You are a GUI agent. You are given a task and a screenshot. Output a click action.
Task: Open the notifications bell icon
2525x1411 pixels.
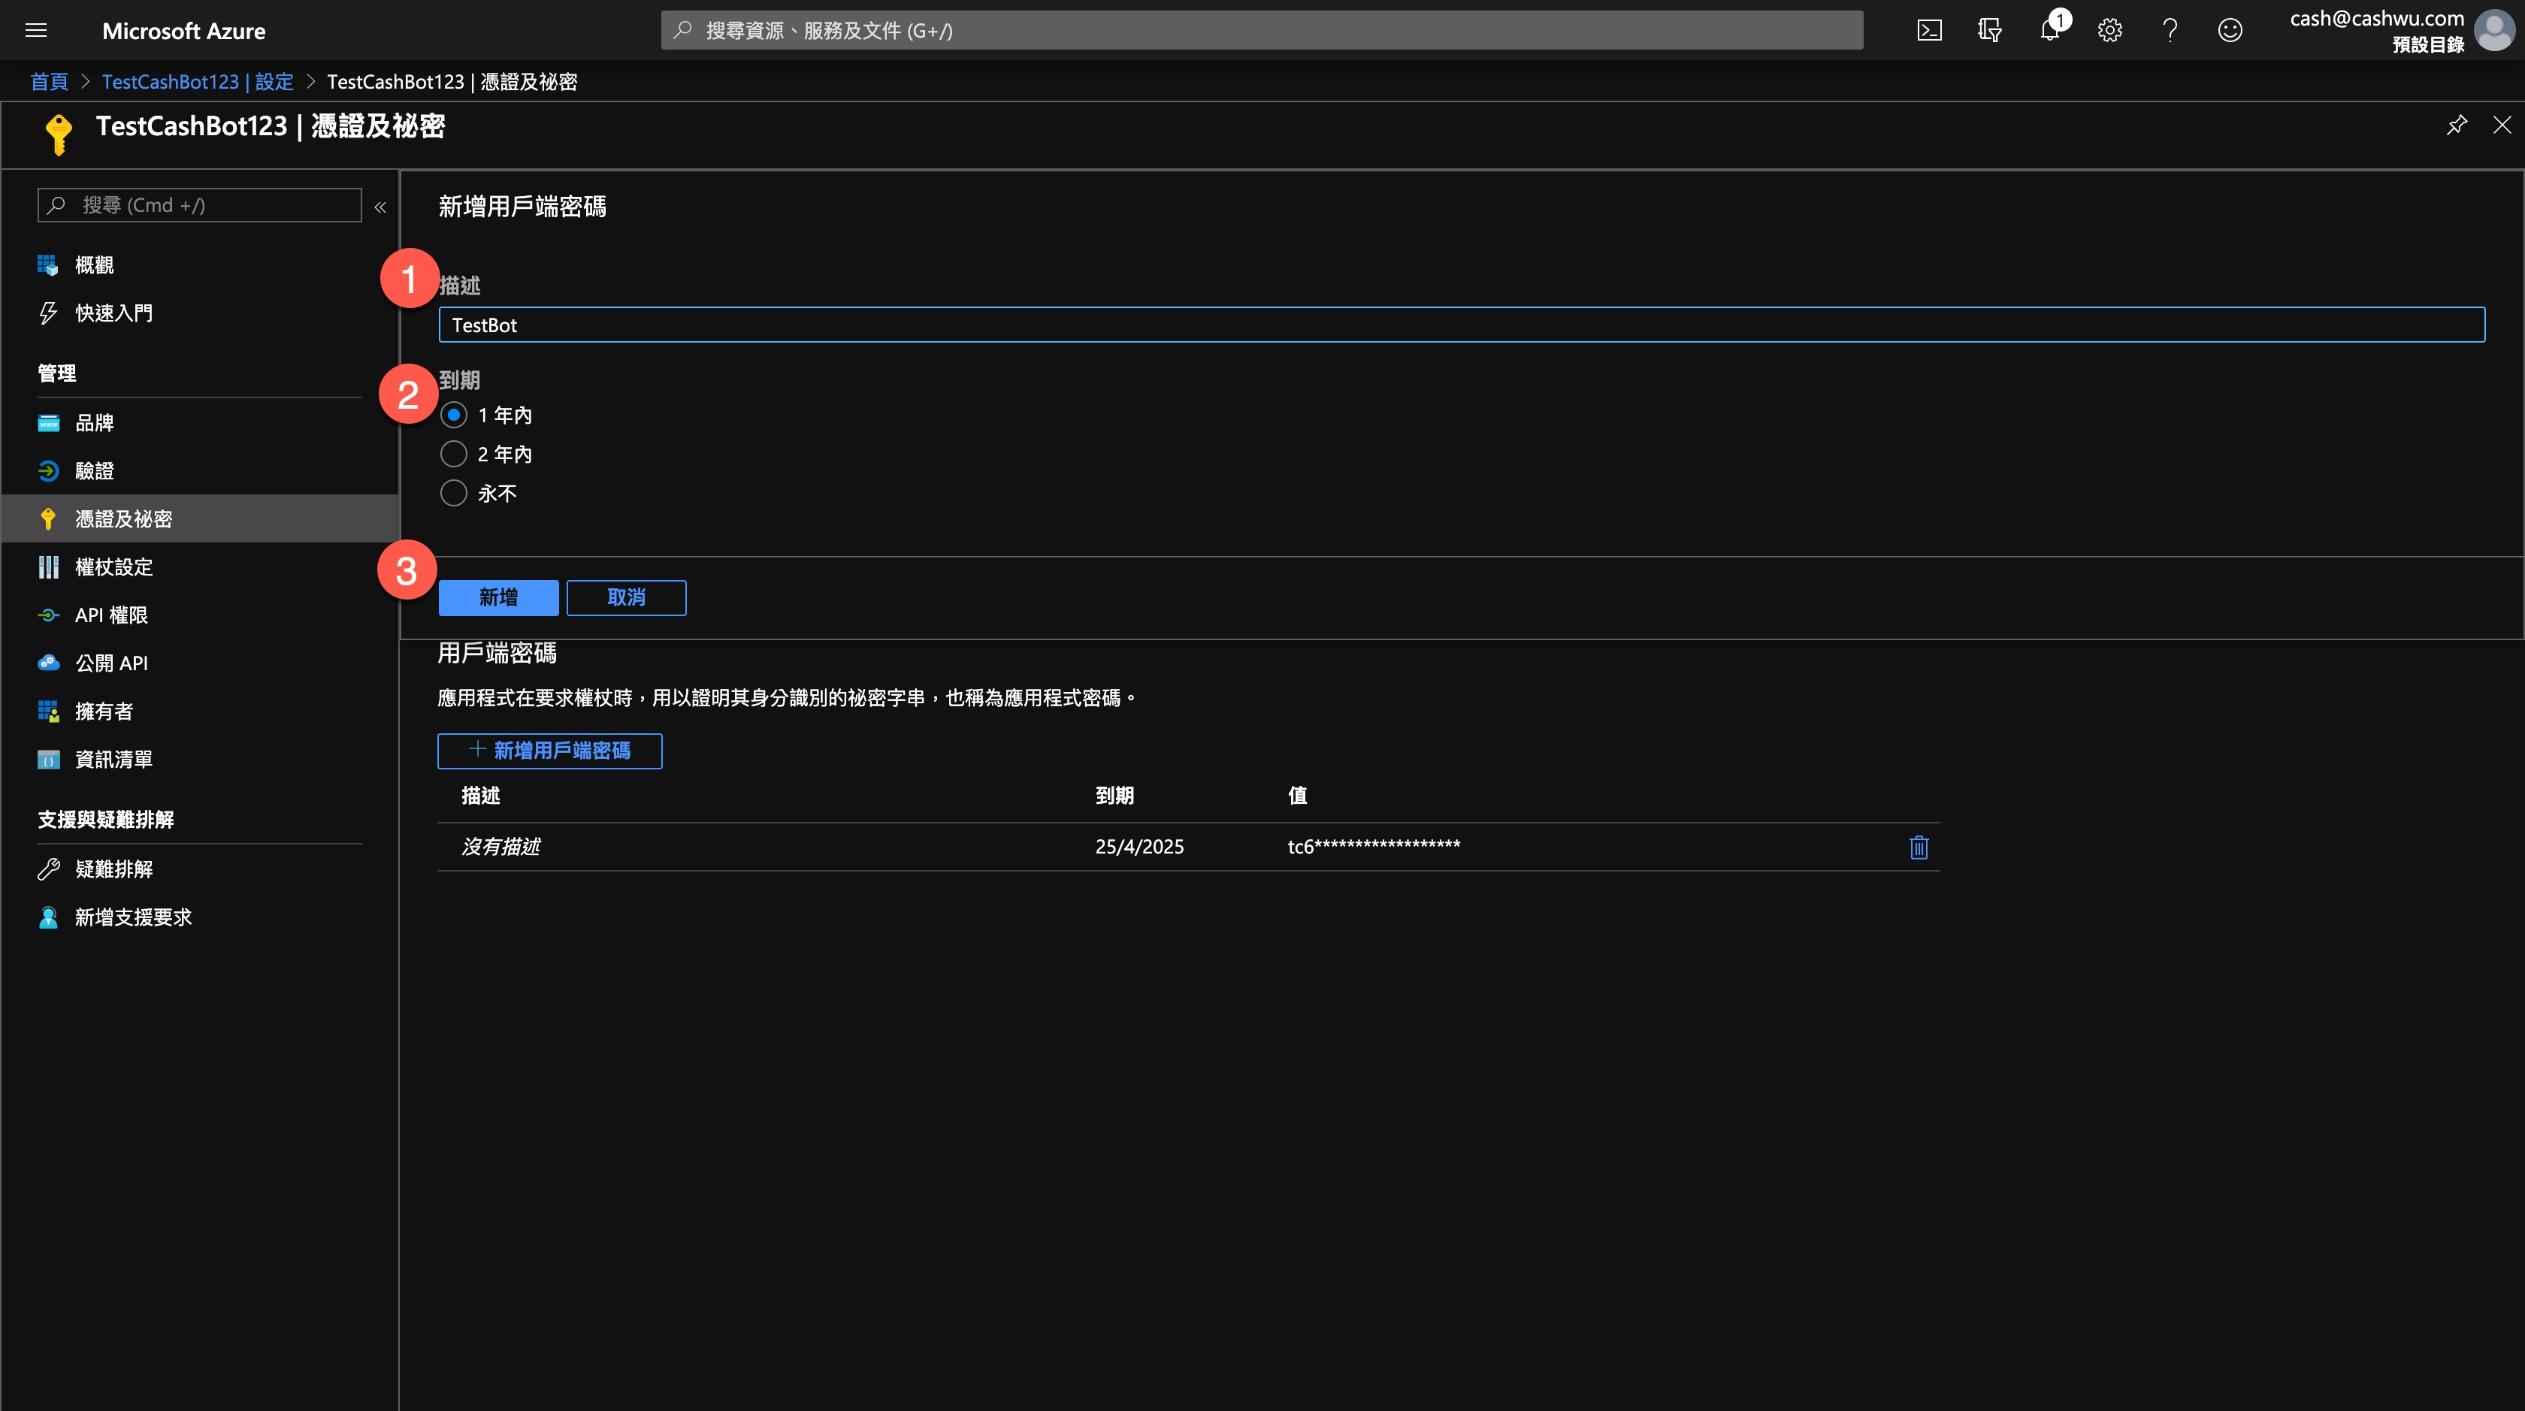coord(2049,30)
